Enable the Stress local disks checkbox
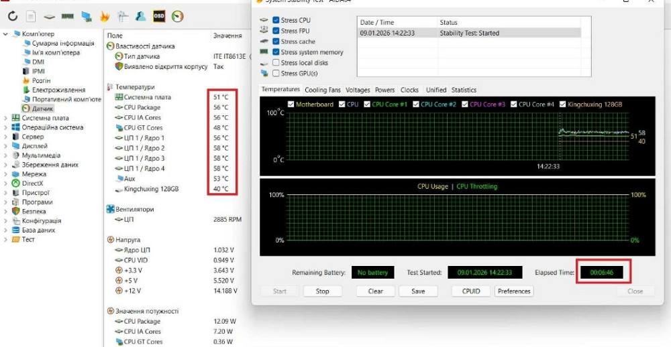Screen dimensions: 671x347 coord(276,63)
